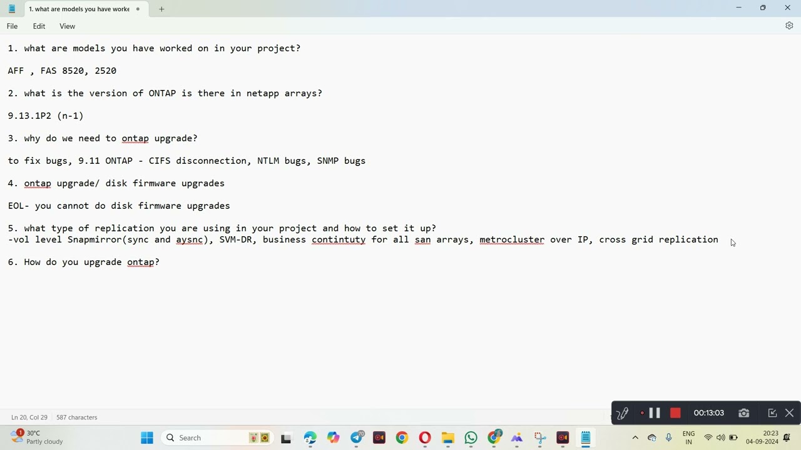Open the Snipping Tool from taskbar
801x450 pixels.
[x=540, y=437]
